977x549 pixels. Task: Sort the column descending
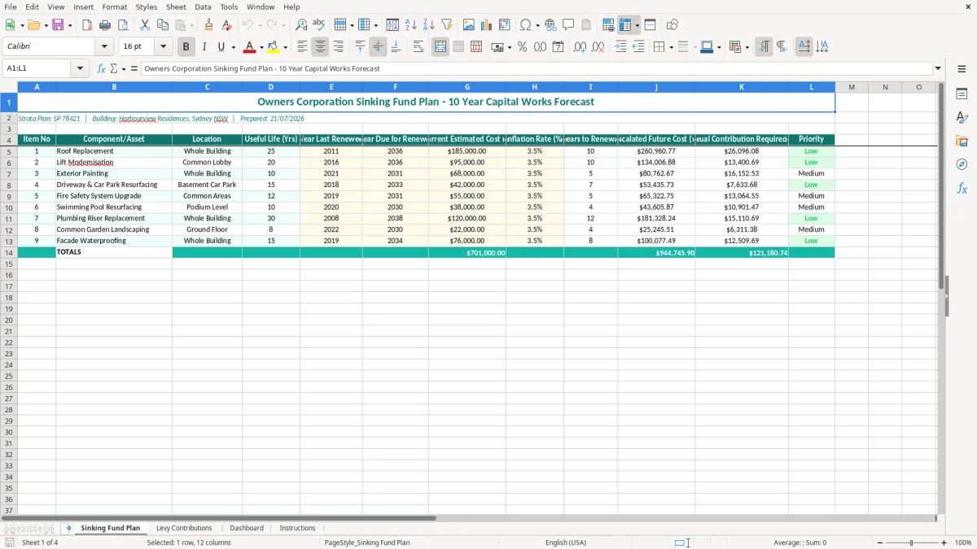pyautogui.click(x=429, y=25)
